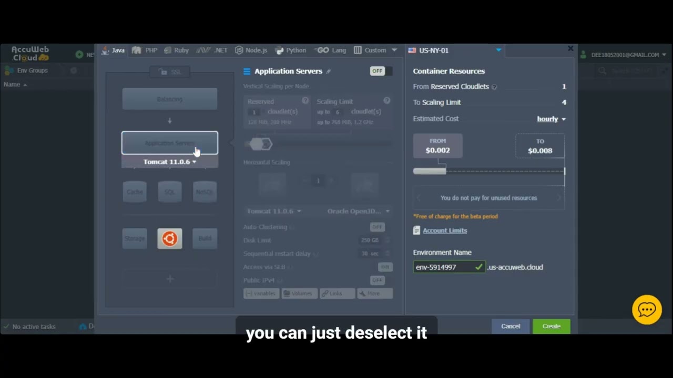Select the GO Lang tab
673x378 pixels.
tap(331, 50)
